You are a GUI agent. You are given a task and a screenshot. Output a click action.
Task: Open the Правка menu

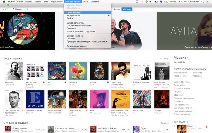pyautogui.click(x=29, y=2)
